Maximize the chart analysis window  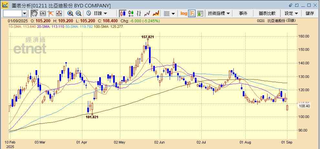pos(309,5)
